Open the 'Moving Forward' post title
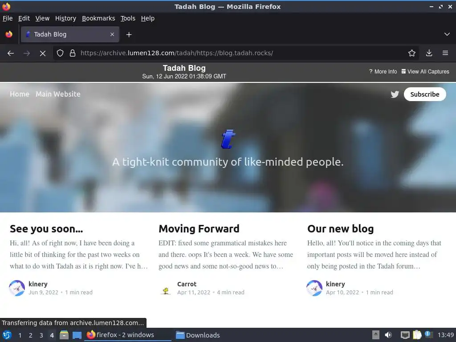Image resolution: width=456 pixels, height=342 pixels. (199, 229)
